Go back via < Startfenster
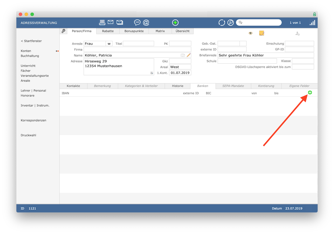 coord(31,41)
